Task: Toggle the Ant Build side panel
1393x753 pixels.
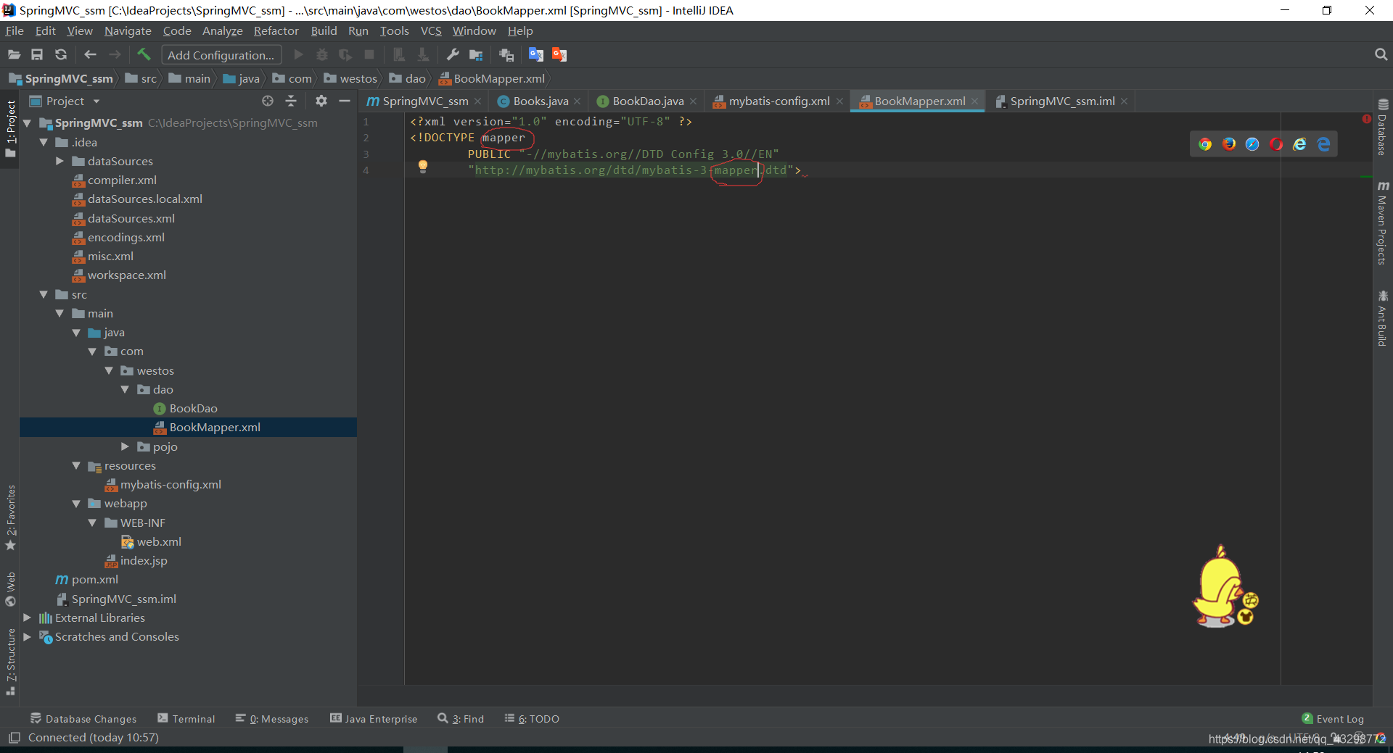Action: (1383, 318)
